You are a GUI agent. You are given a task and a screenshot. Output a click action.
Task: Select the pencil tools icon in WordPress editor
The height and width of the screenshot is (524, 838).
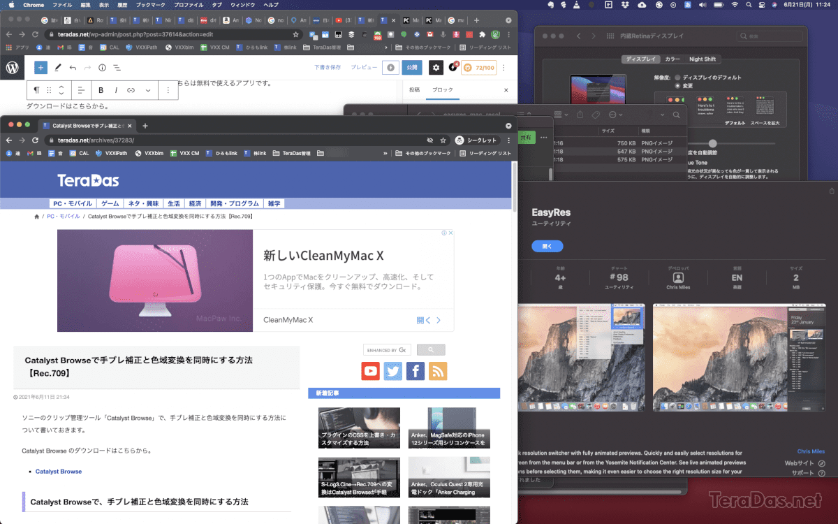click(x=57, y=68)
